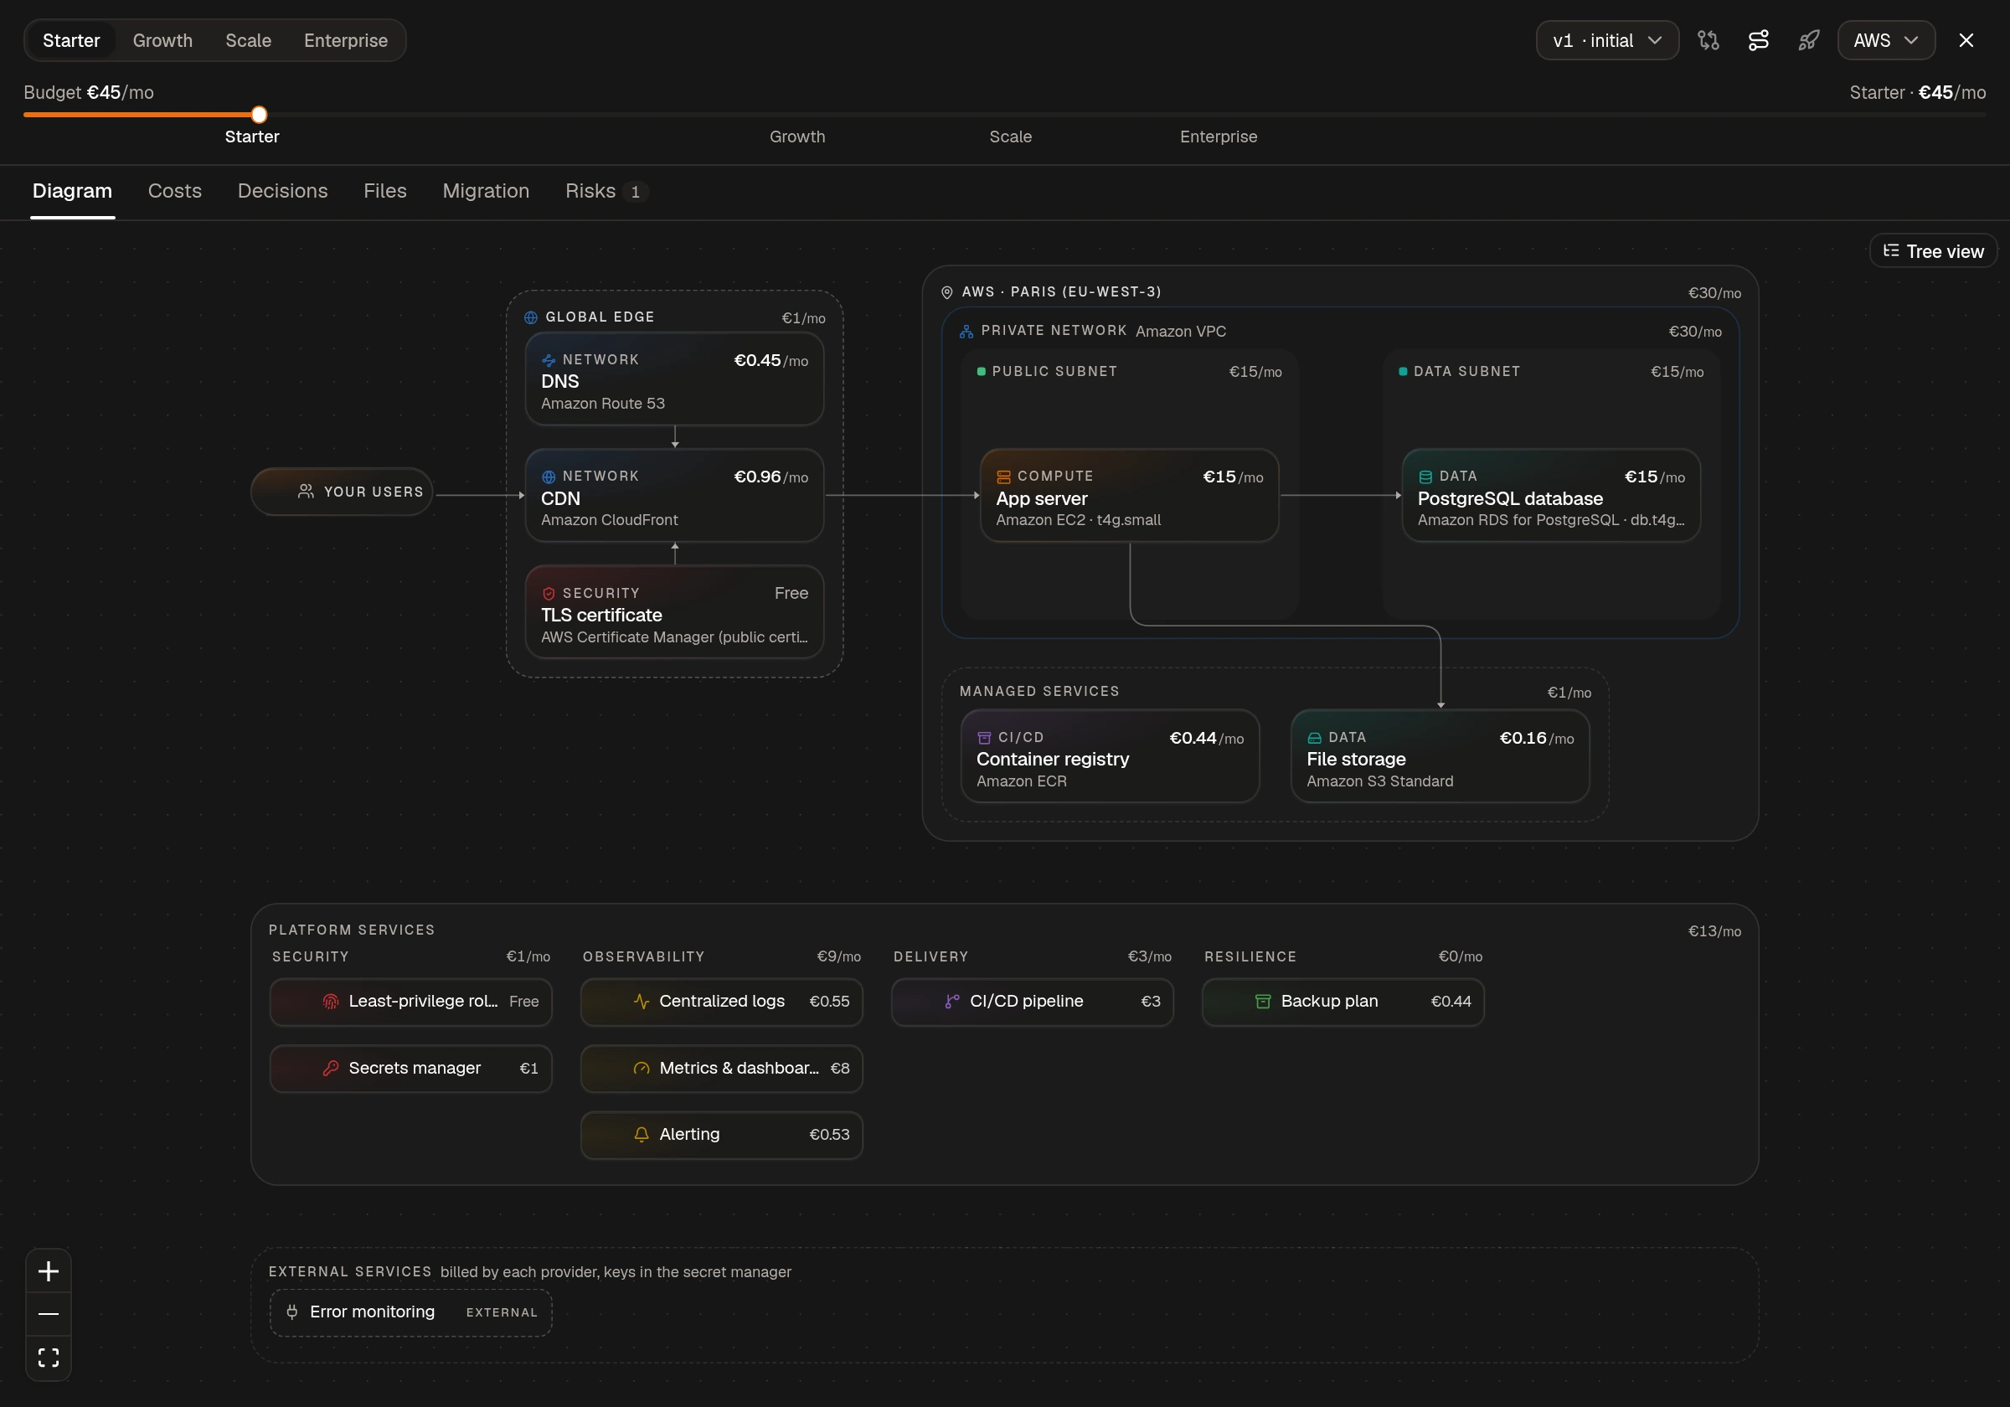The height and width of the screenshot is (1407, 2010).
Task: Open the File storage S3 card
Action: point(1440,756)
